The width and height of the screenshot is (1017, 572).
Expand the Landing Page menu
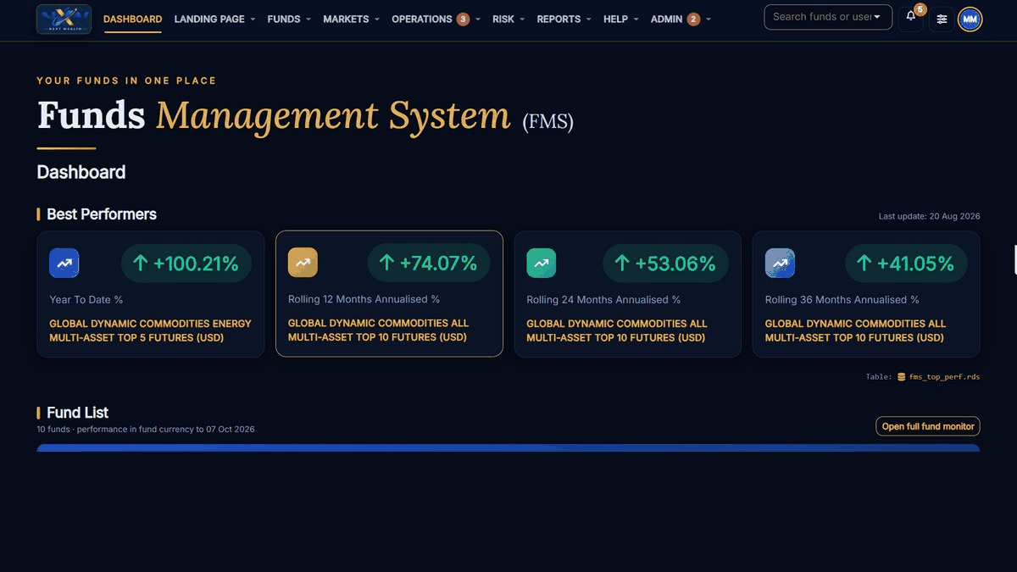point(214,19)
